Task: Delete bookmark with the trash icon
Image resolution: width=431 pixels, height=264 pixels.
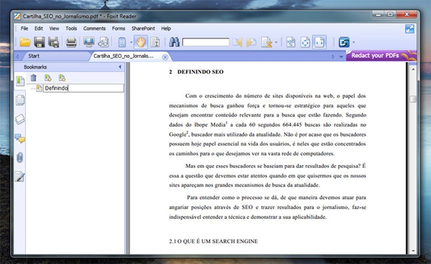Action: click(34, 78)
